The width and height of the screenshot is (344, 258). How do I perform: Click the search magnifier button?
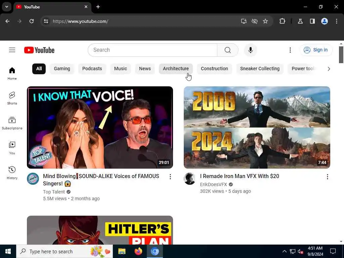[228, 50]
